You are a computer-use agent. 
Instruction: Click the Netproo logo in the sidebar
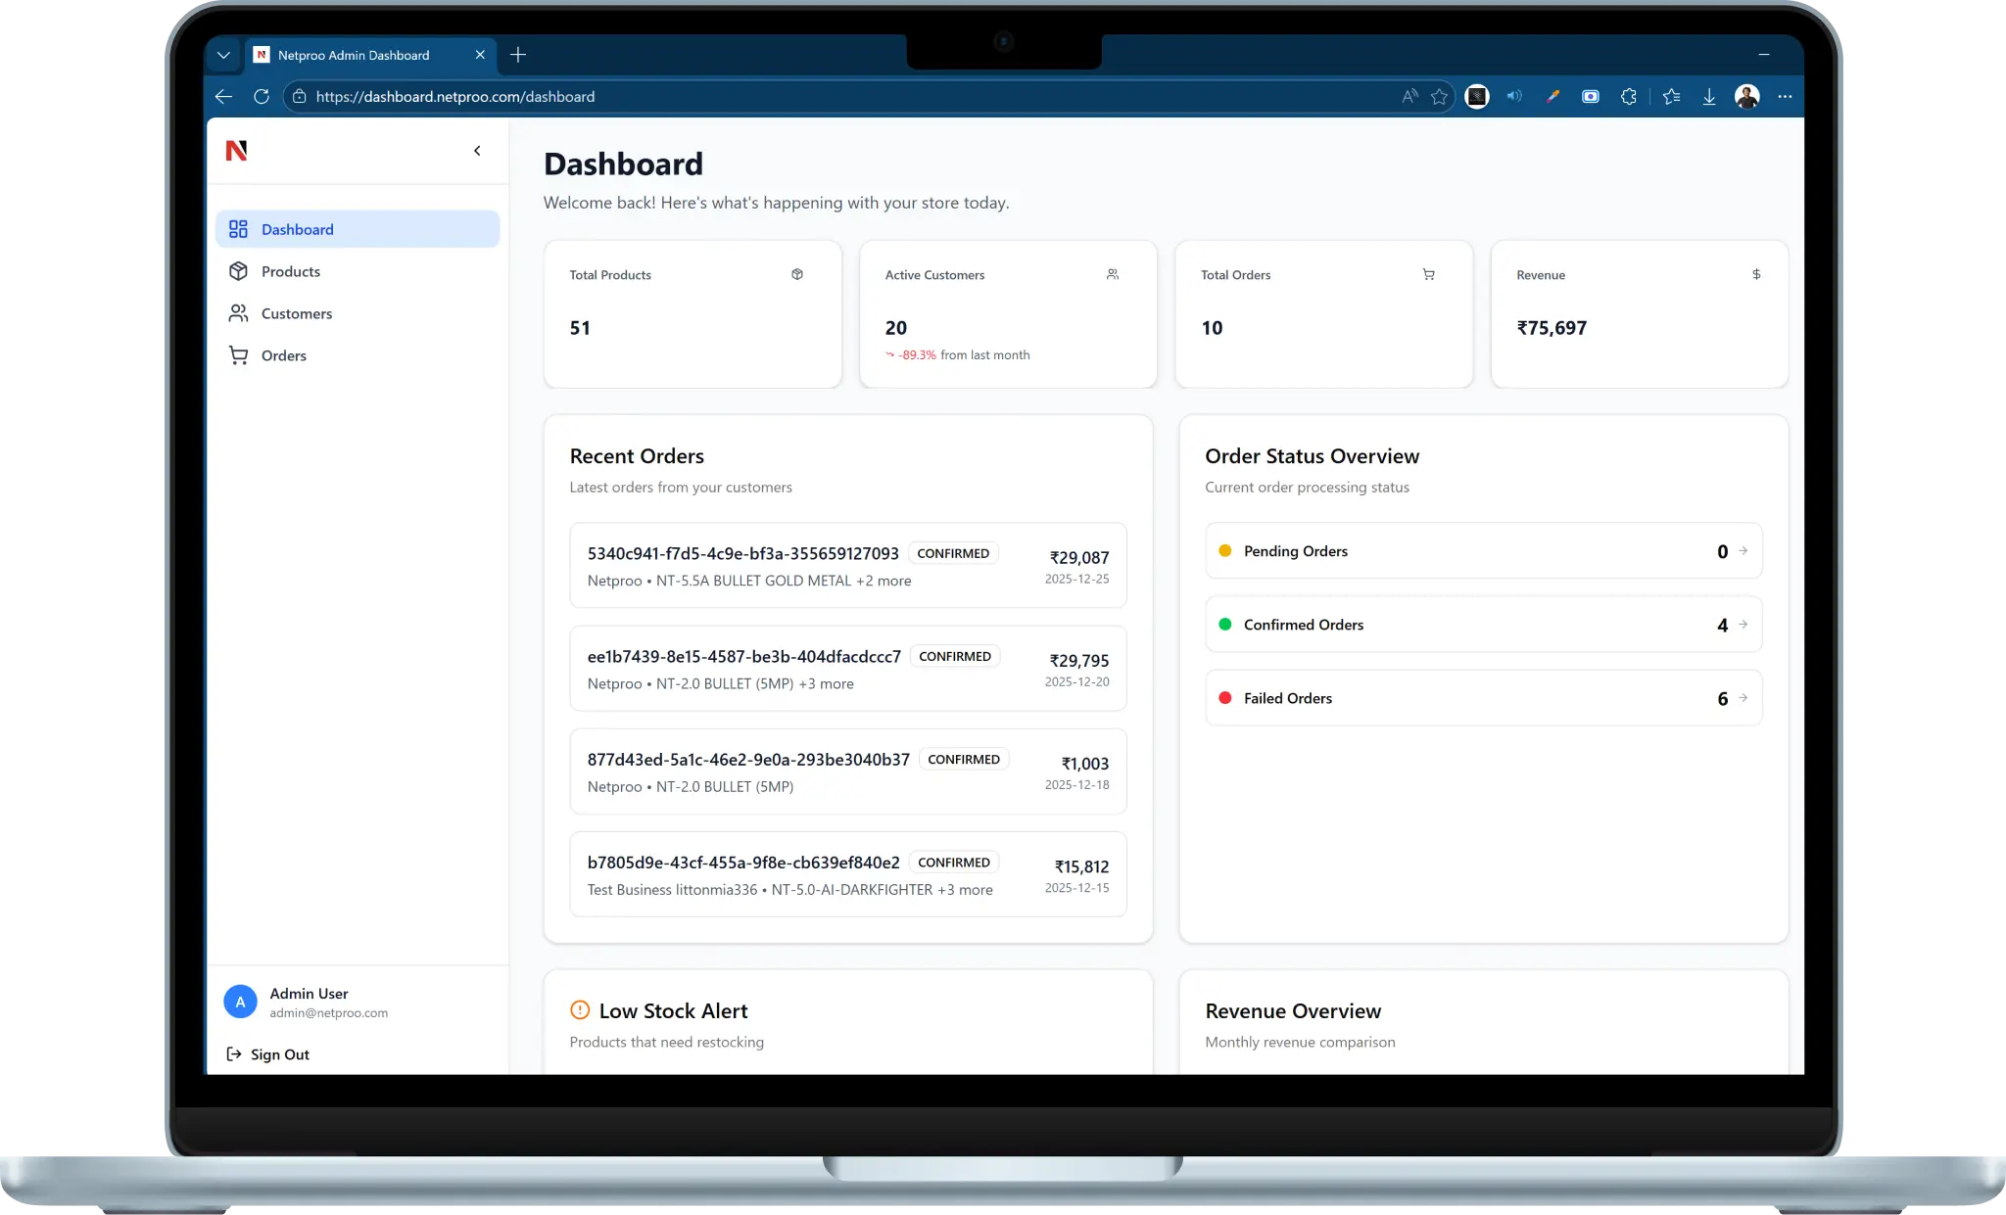pos(236,151)
